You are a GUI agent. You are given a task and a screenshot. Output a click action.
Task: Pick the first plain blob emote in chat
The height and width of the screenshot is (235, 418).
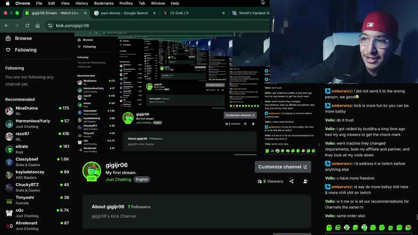(x=329, y=227)
